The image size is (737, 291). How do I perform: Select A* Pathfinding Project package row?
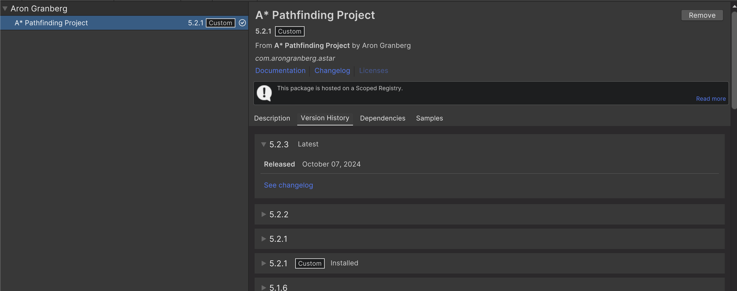[124, 23]
